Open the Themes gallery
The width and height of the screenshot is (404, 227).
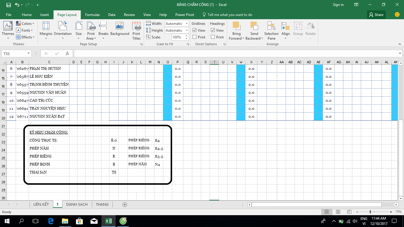8,30
